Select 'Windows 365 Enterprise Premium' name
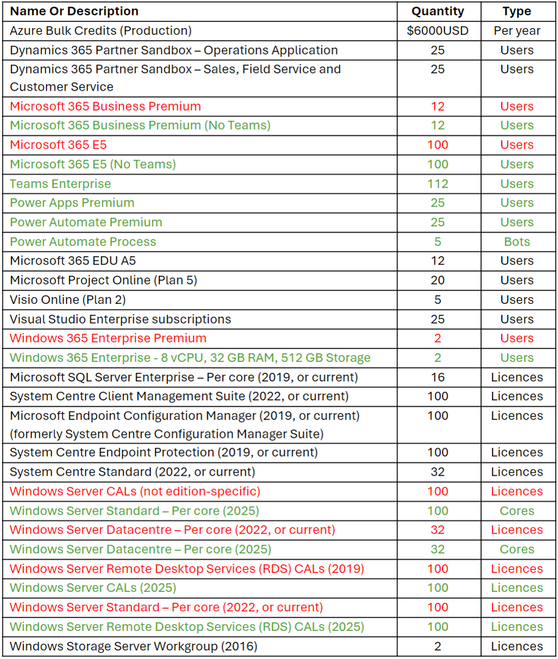This screenshot has width=558, height=659. (108, 338)
